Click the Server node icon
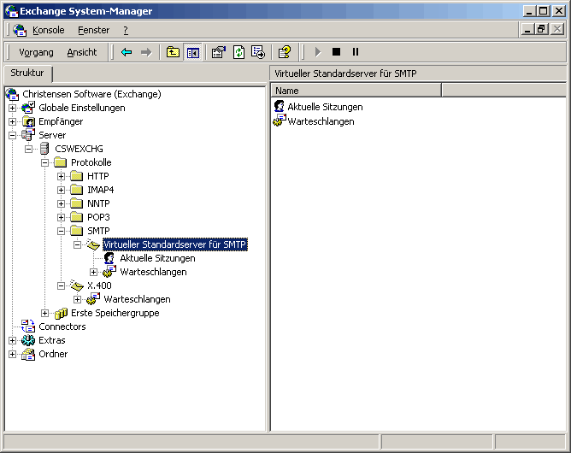This screenshot has height=453, width=571. tap(28, 135)
